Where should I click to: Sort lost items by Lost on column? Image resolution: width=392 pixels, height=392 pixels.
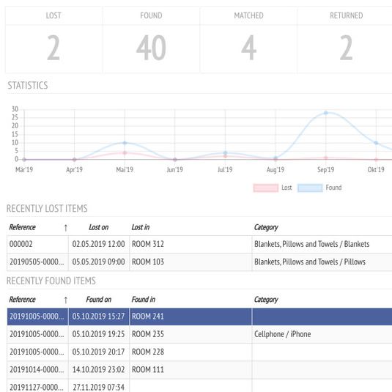click(x=98, y=227)
